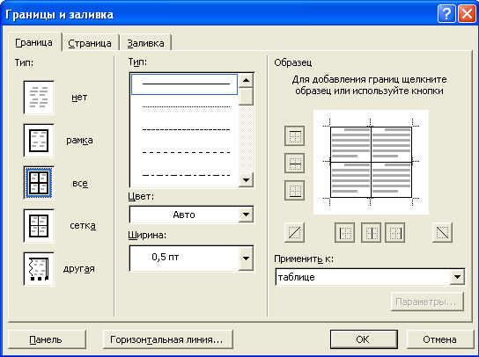Switch to the 'Заливка' tab
The height and width of the screenshot is (357, 479).
point(145,43)
